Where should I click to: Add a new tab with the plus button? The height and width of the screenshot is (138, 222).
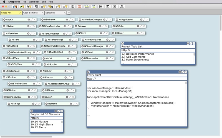pos(69,13)
